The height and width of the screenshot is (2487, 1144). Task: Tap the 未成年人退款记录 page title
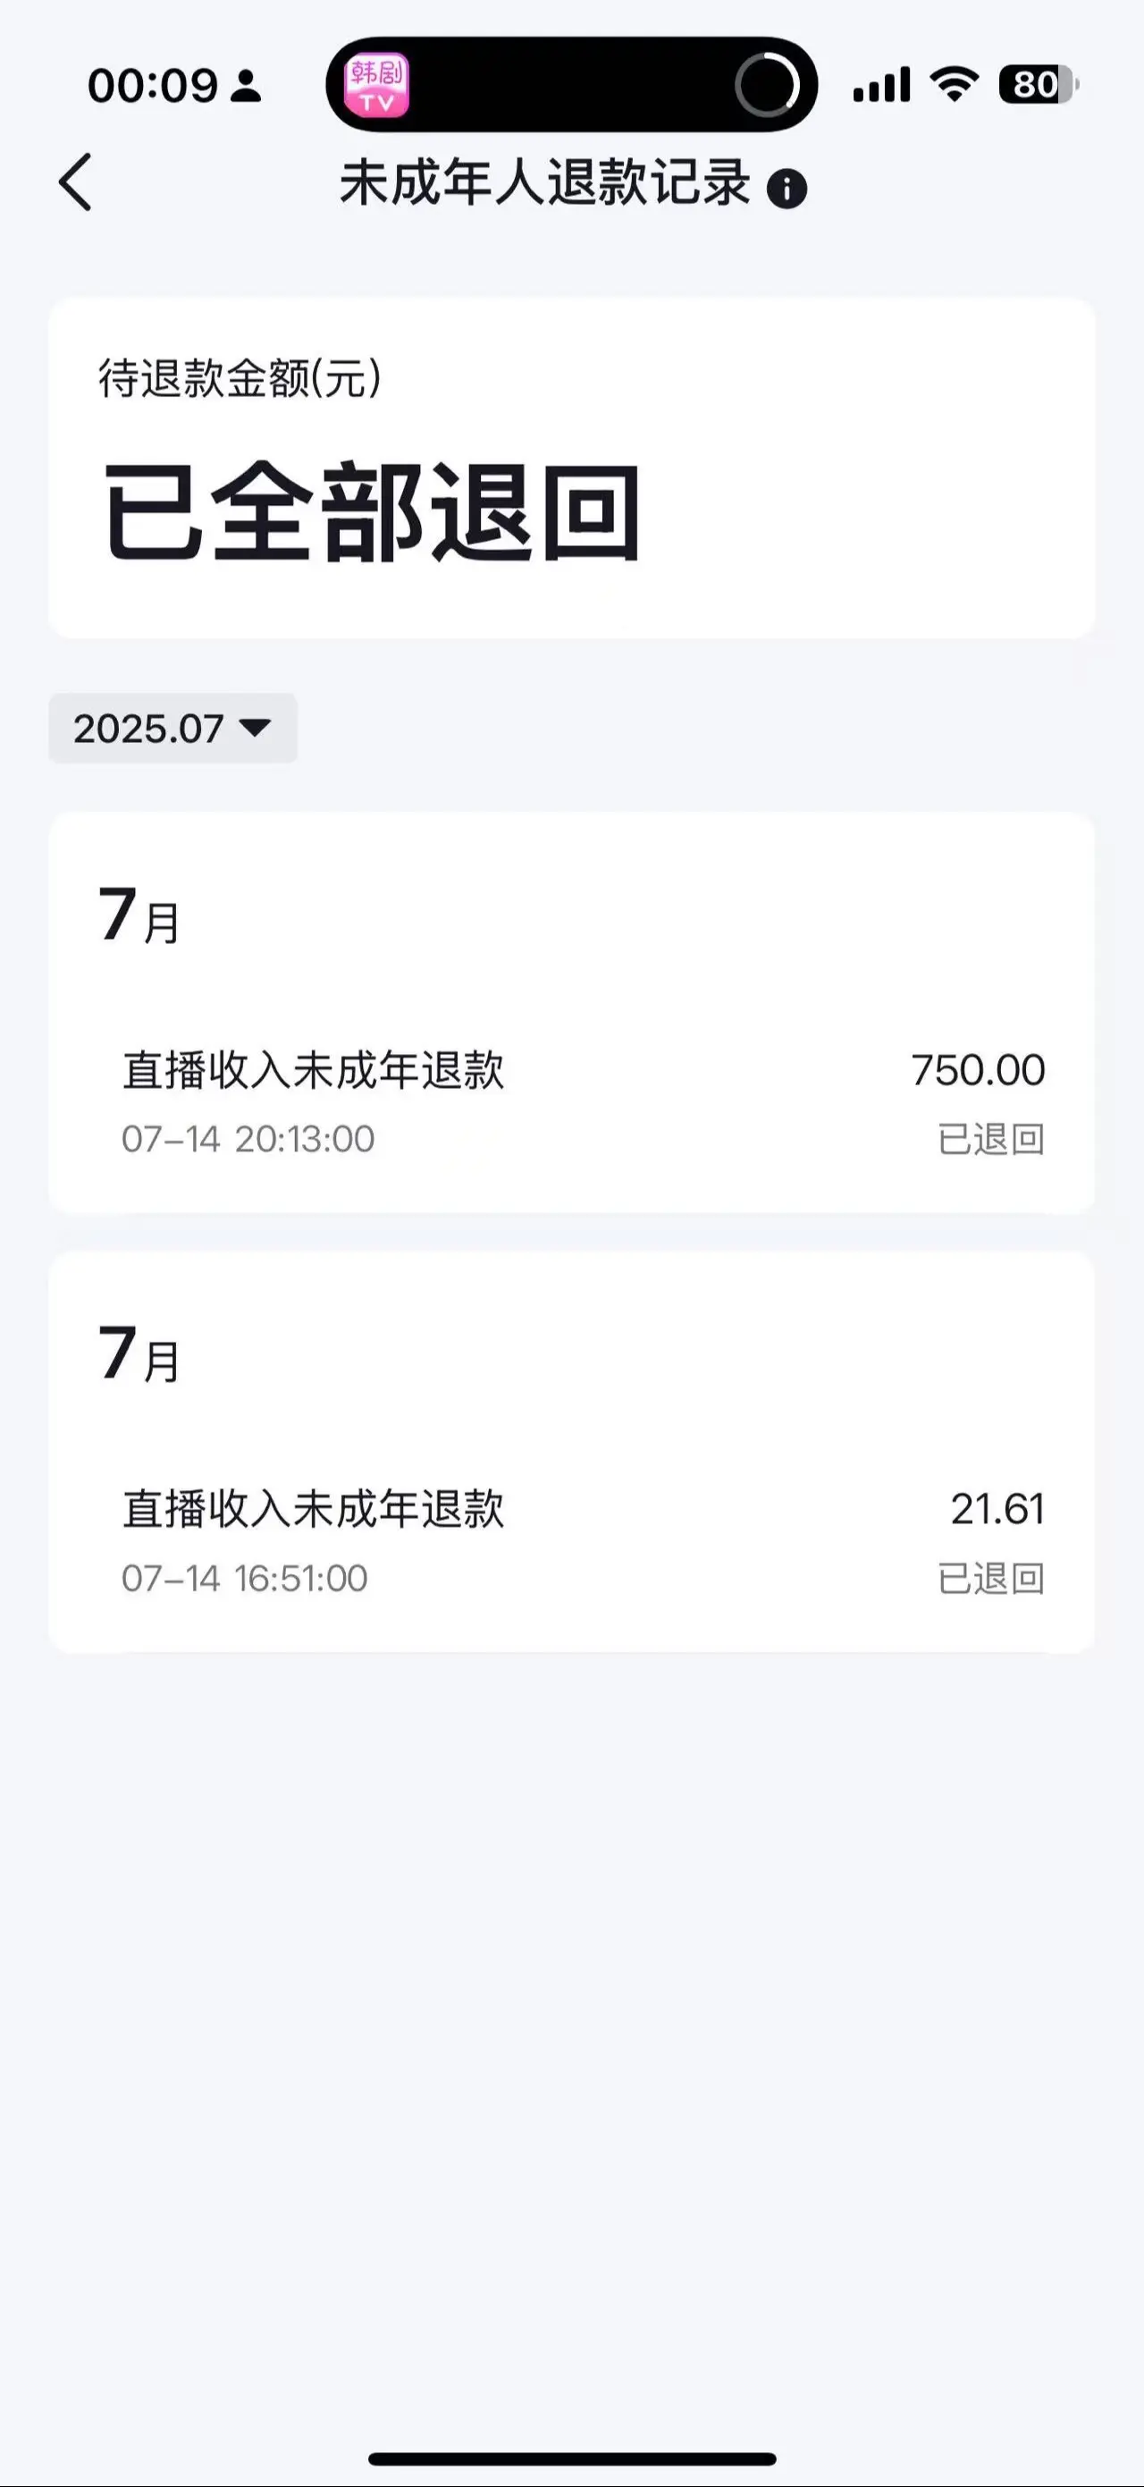(x=545, y=182)
